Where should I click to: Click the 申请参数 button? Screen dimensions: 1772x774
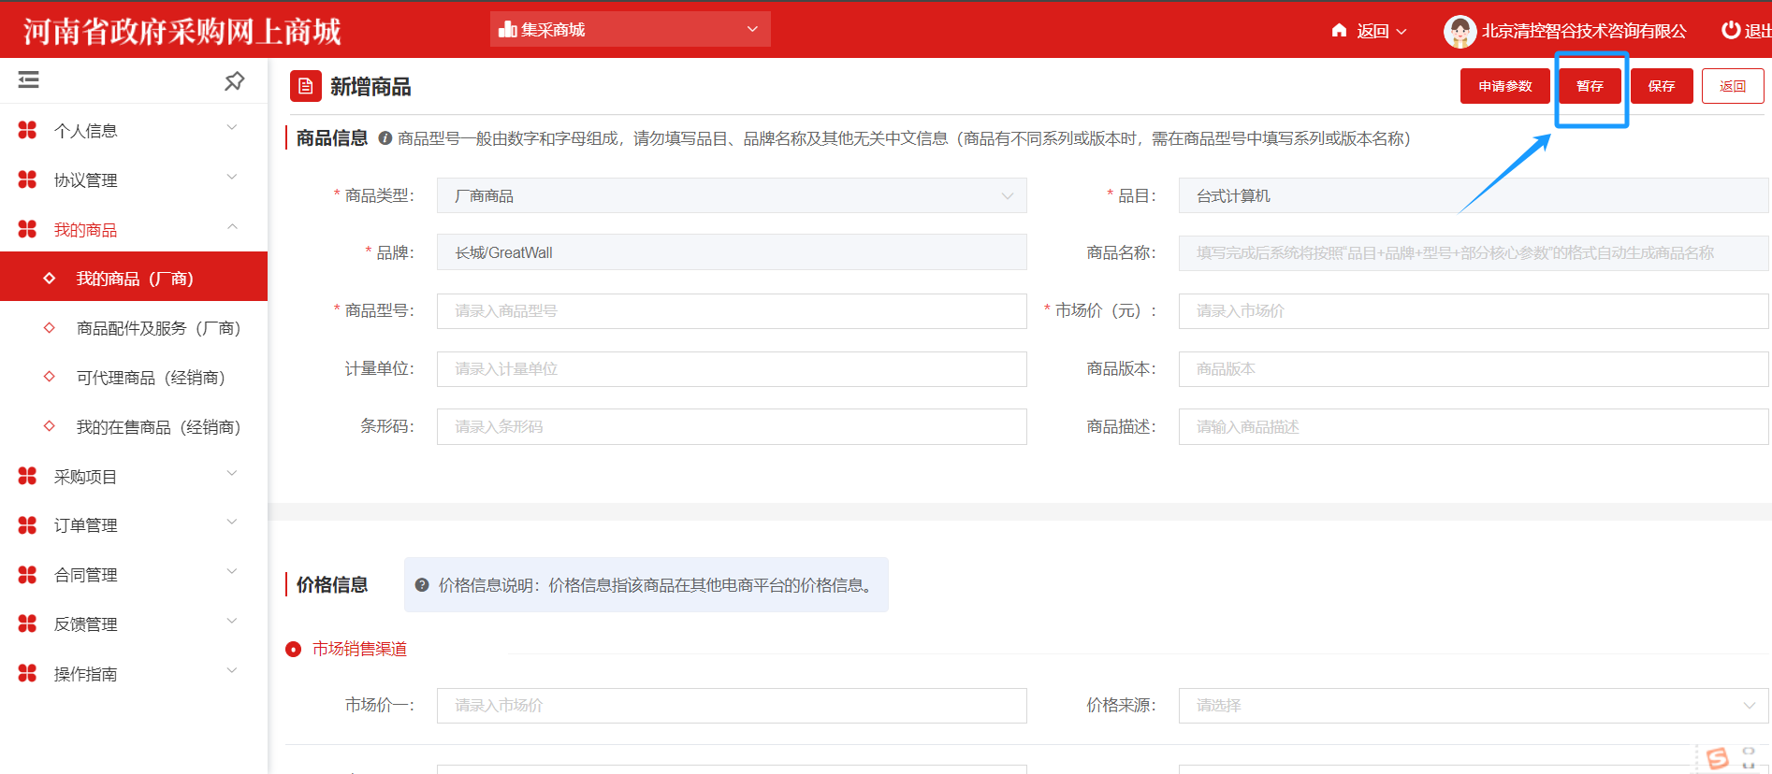[1505, 86]
